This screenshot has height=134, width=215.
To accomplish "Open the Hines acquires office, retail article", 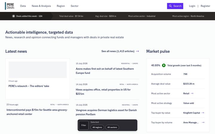I will [103, 92].
